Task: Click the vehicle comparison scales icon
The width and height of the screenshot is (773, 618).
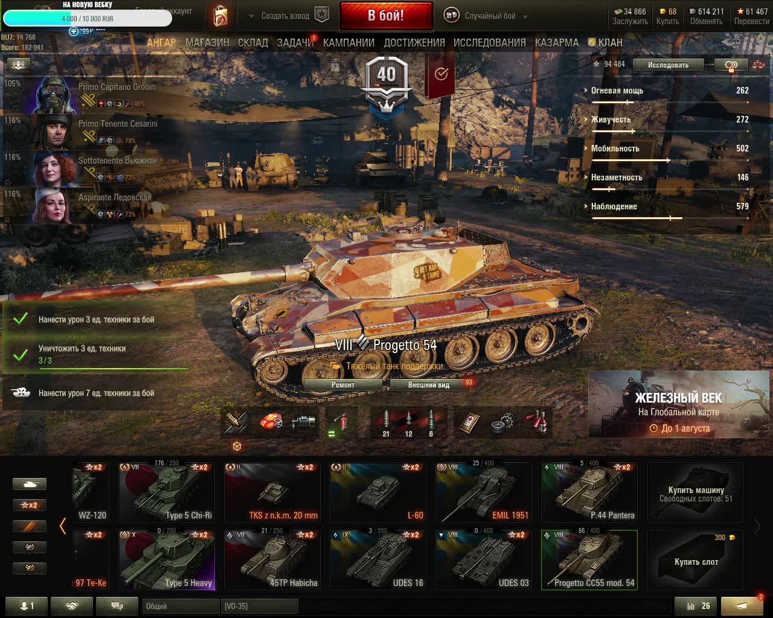Action: (757, 65)
